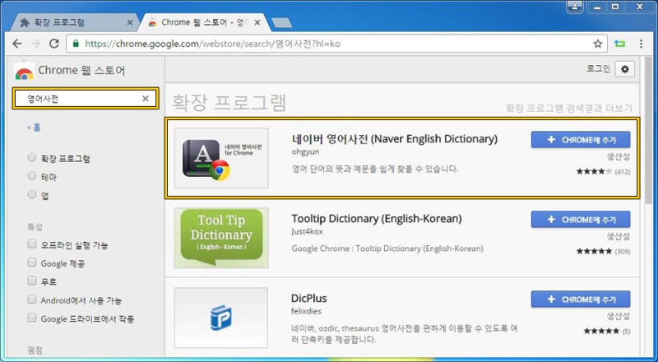658x362 pixels.
Task: Open the DicPlus title
Action: [309, 299]
